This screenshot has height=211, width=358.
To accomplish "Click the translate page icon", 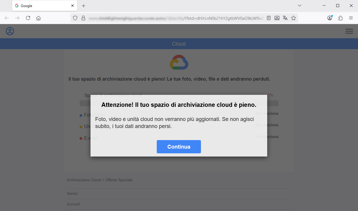I will 285,18.
